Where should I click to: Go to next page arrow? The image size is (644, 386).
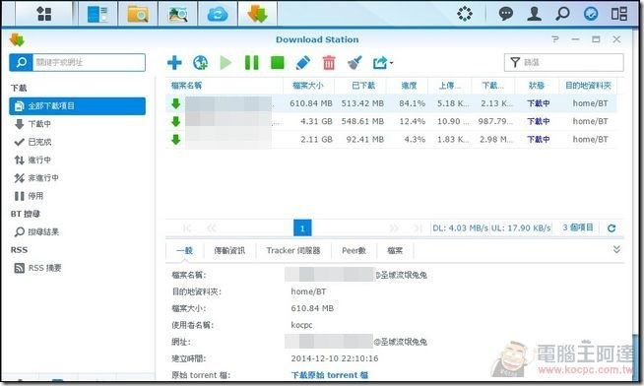click(394, 227)
